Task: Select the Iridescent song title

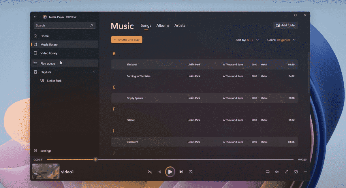Action: 133,142
